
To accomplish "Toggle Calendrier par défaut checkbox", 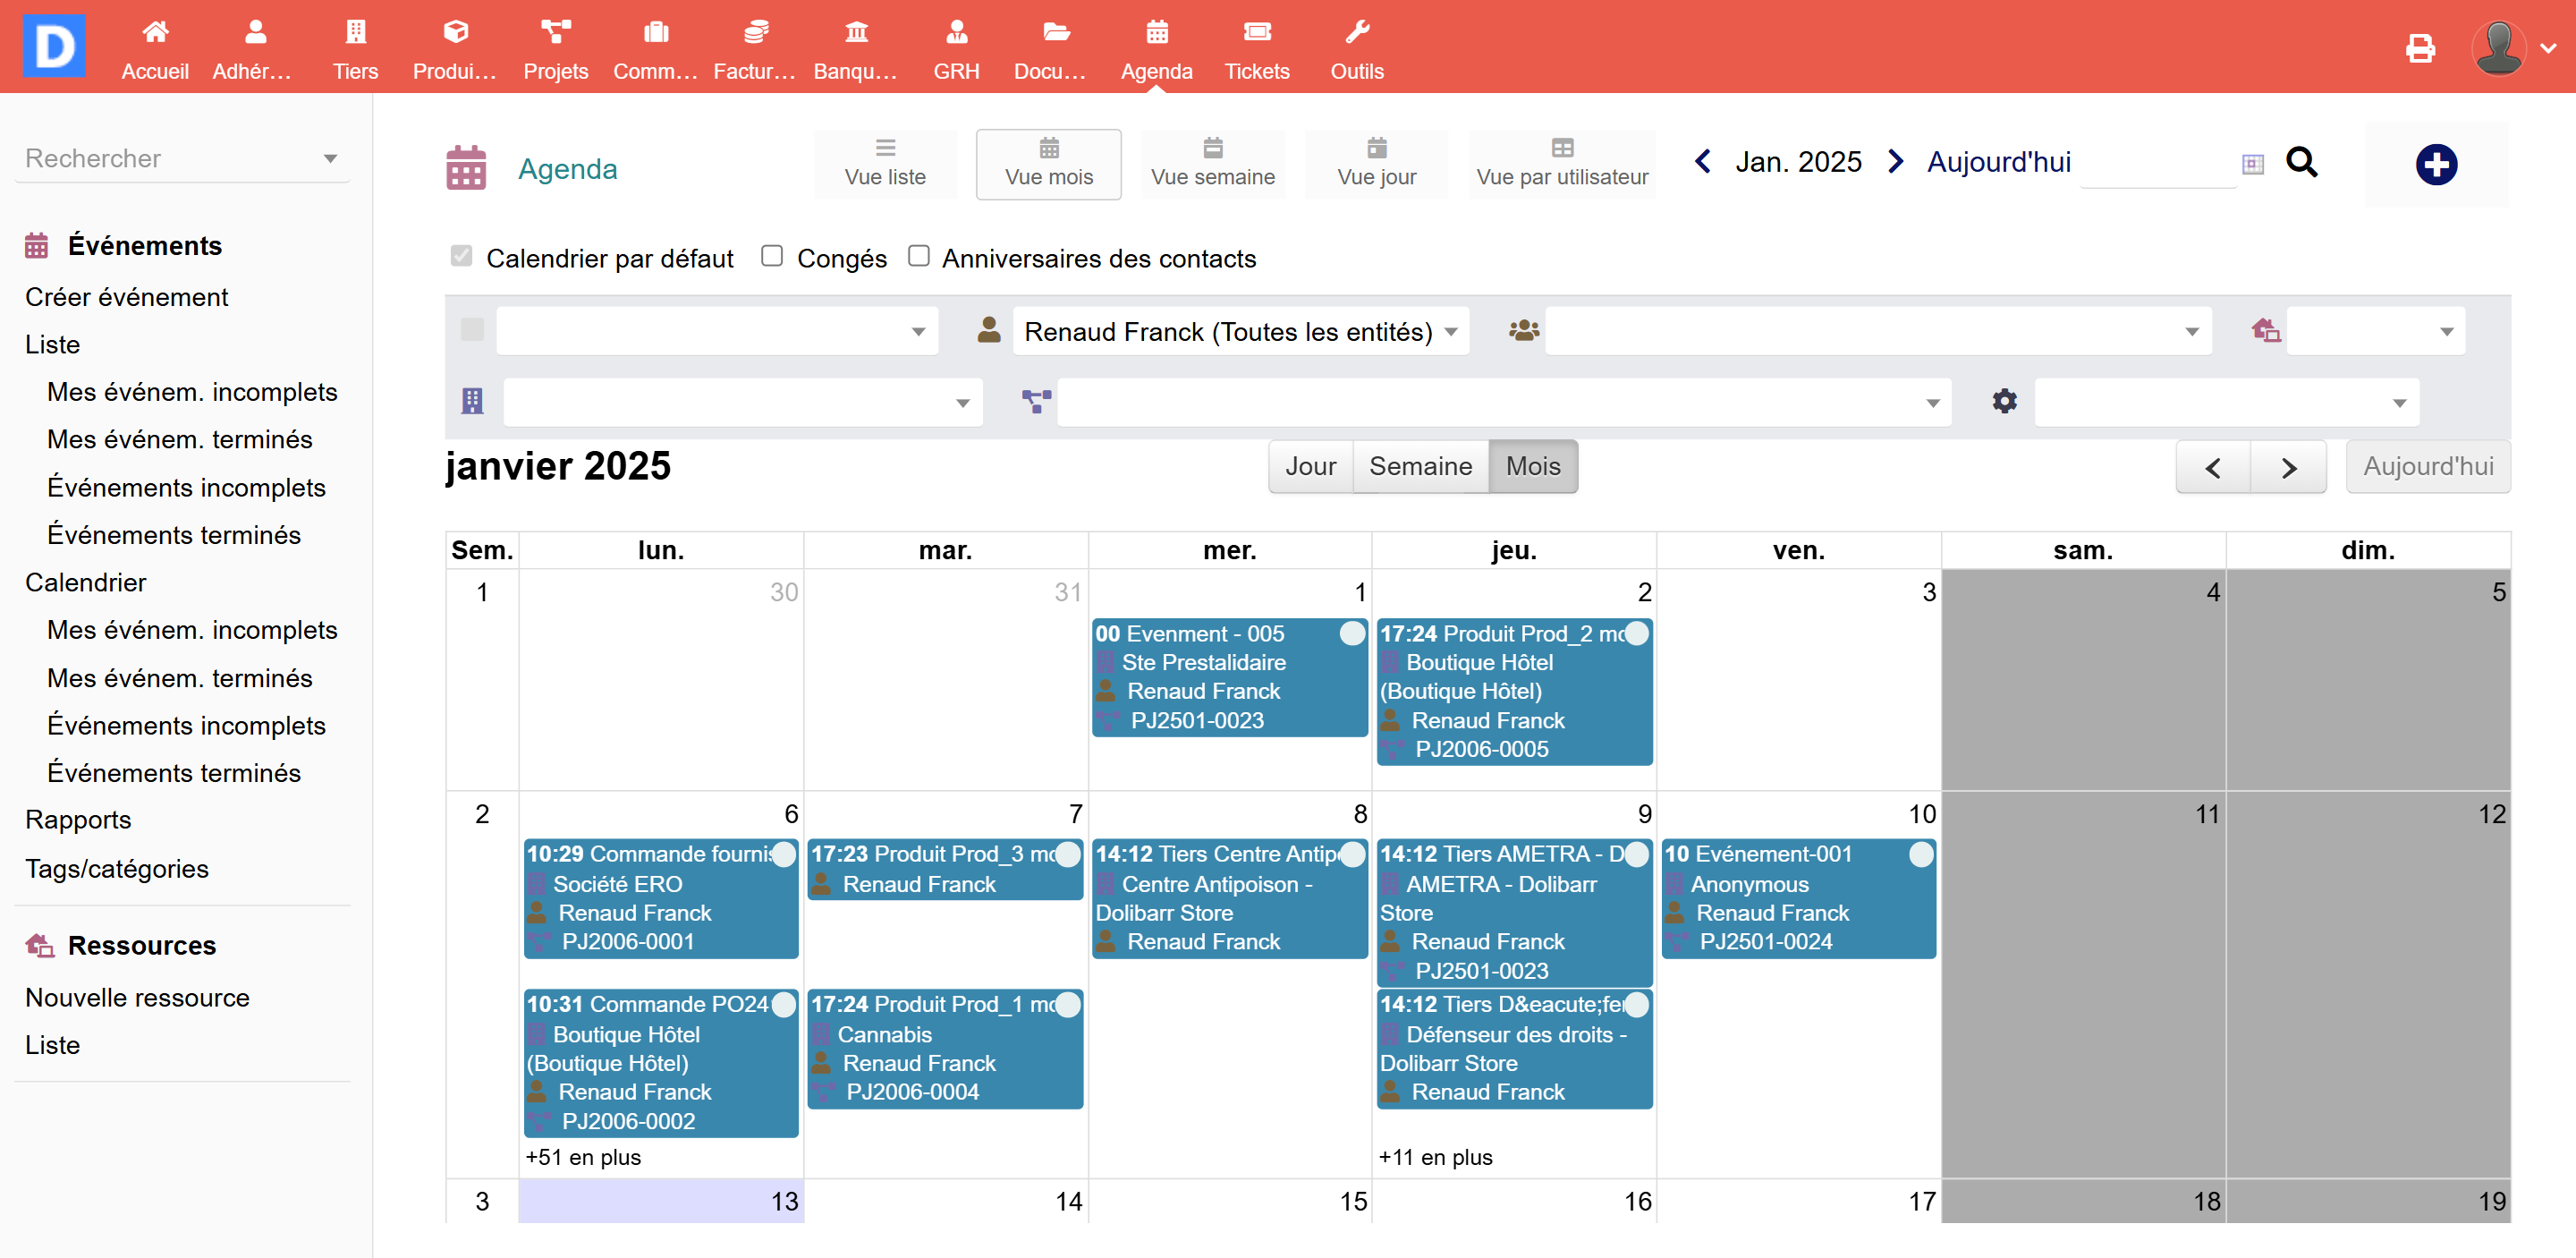I will pos(461,256).
